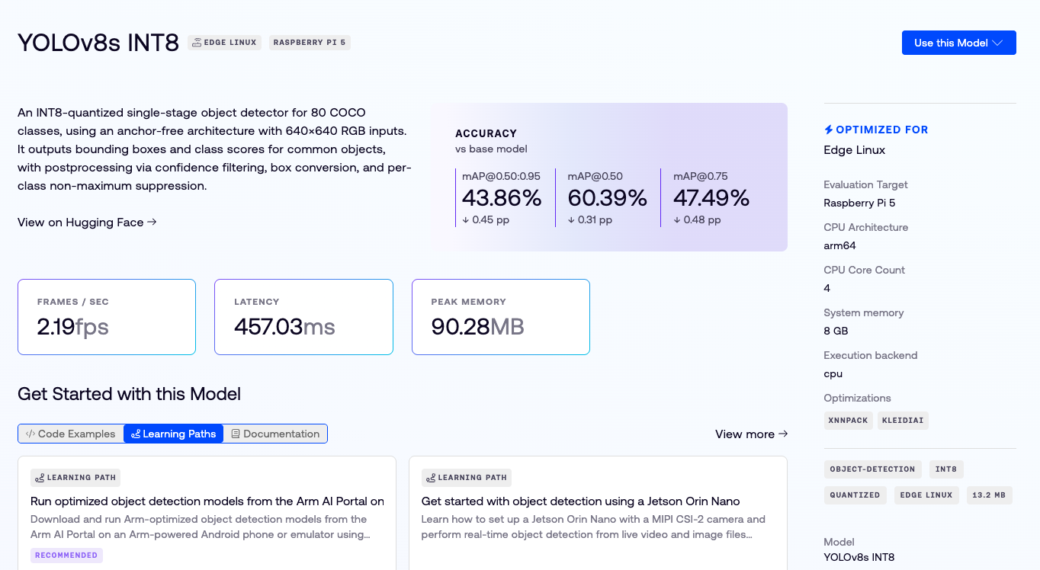Select the Learning Paths tab

[x=173, y=434]
